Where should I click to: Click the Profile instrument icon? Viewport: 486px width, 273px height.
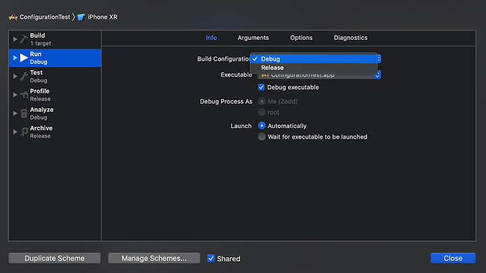pyautogui.click(x=24, y=95)
